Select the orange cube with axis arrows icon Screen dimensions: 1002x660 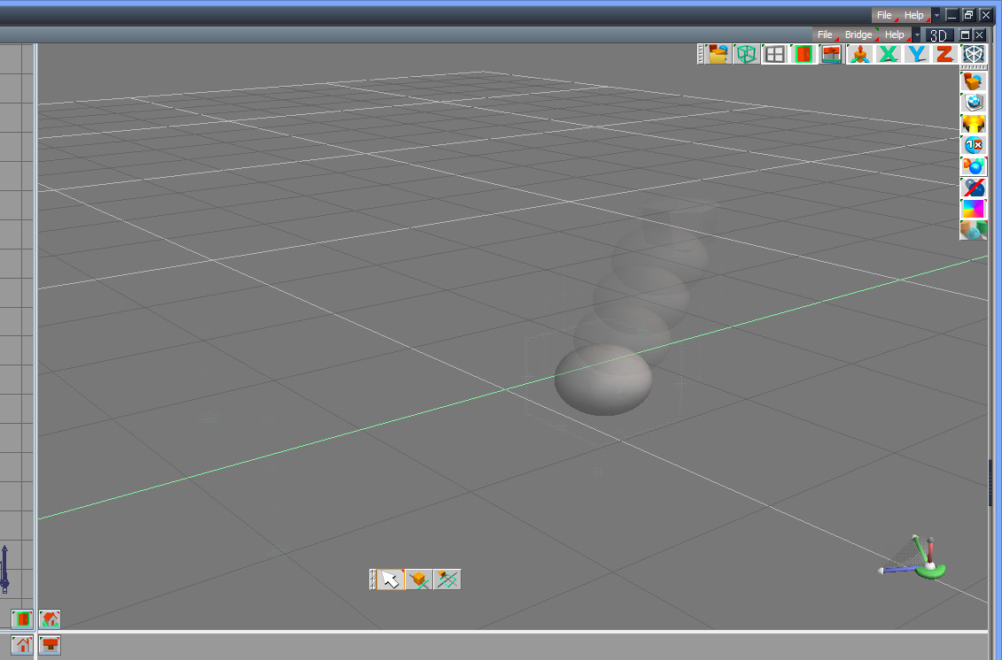(x=859, y=54)
